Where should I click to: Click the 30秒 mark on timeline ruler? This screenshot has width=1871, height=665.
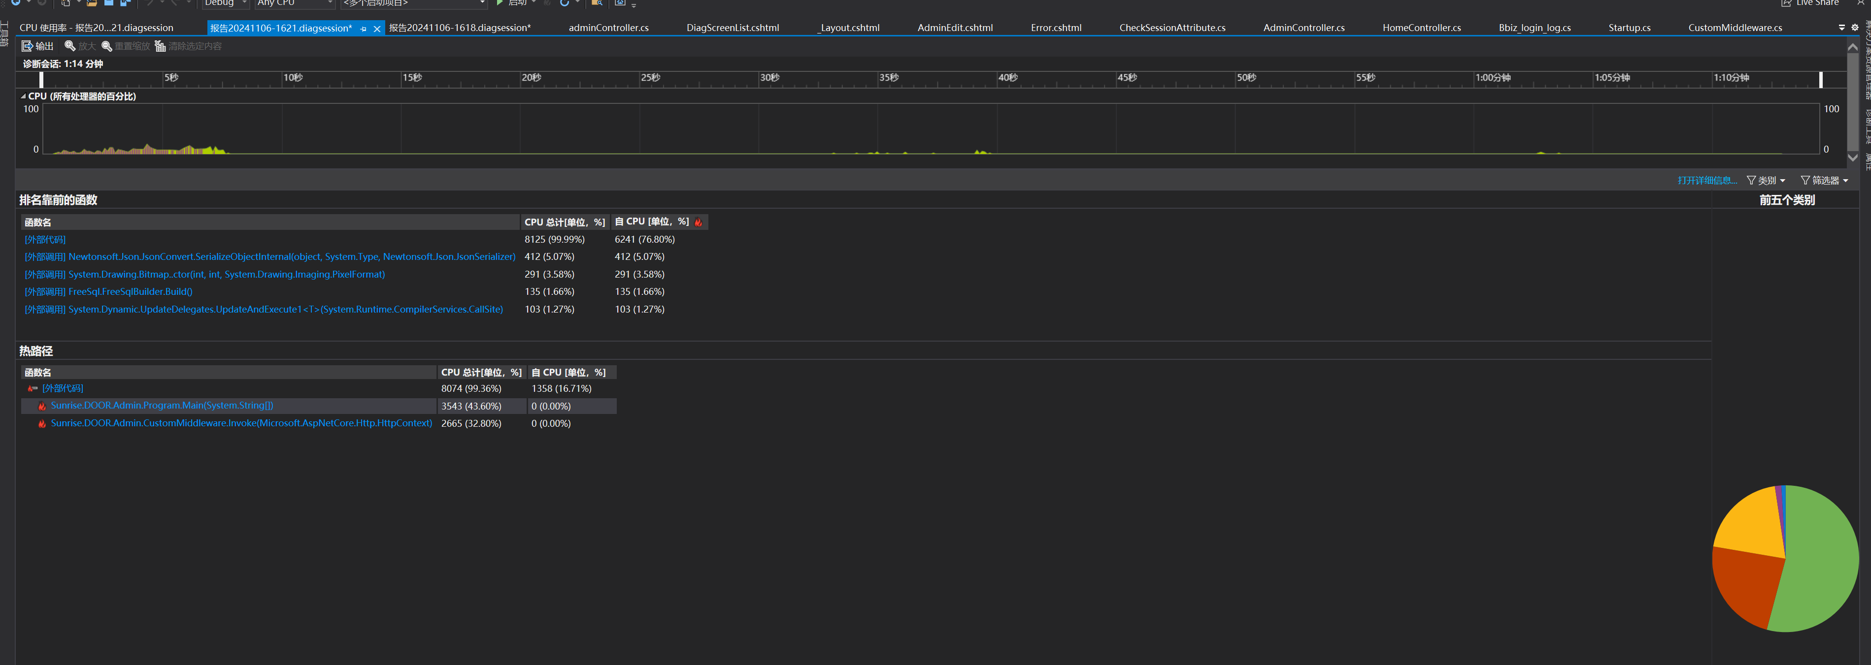tap(769, 78)
